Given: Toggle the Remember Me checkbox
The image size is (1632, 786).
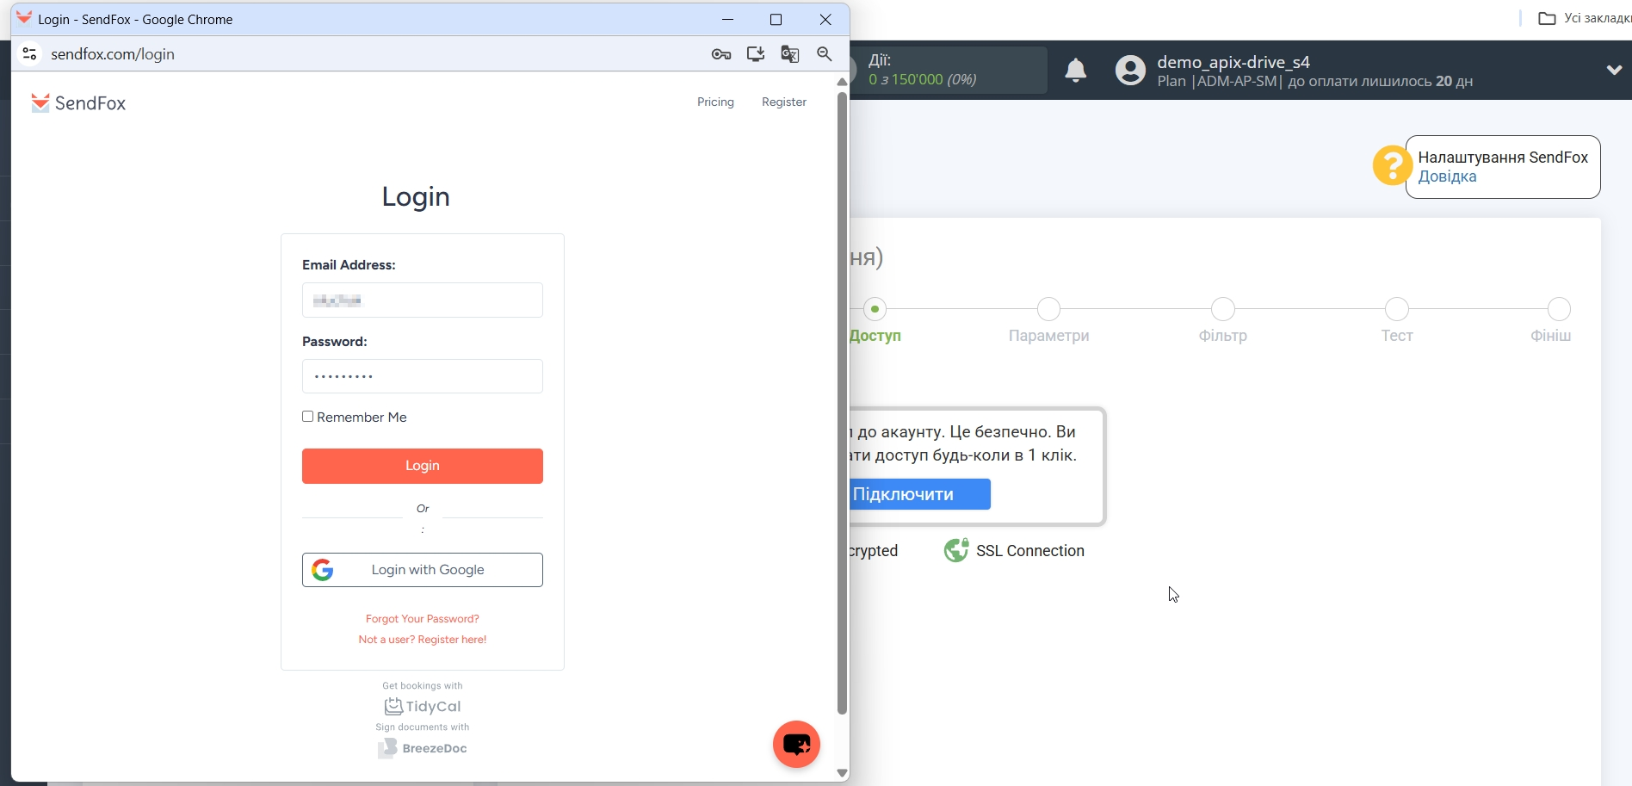Looking at the screenshot, I should 307,417.
